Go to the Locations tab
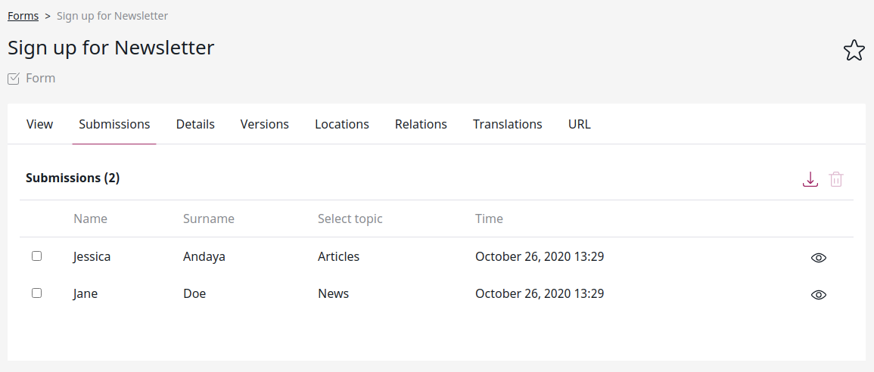Viewport: 874px width, 372px height. point(342,124)
